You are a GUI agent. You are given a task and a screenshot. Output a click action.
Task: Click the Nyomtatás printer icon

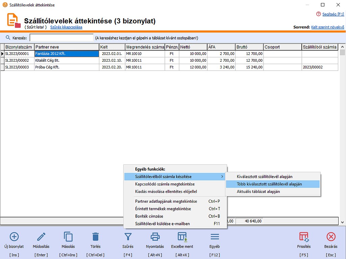pyautogui.click(x=155, y=236)
